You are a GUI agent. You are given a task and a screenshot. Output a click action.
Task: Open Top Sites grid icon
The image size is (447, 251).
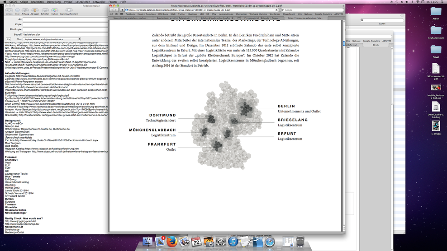122,14
